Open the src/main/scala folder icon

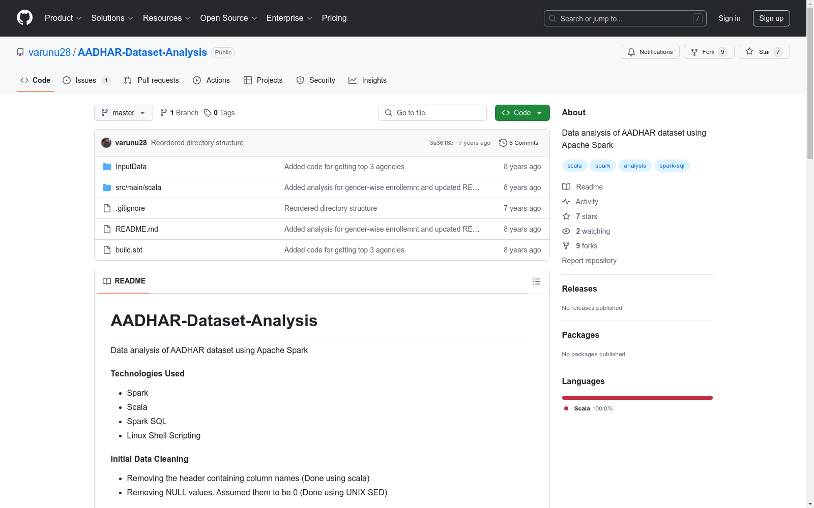[107, 187]
